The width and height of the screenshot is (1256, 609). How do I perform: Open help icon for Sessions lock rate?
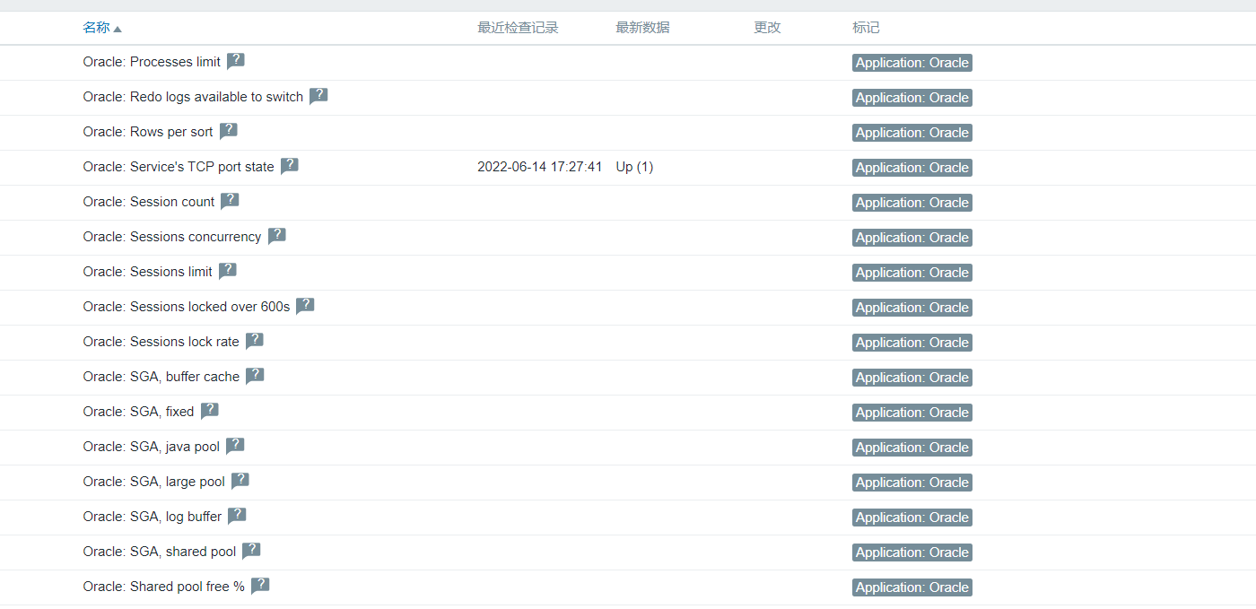pos(255,341)
